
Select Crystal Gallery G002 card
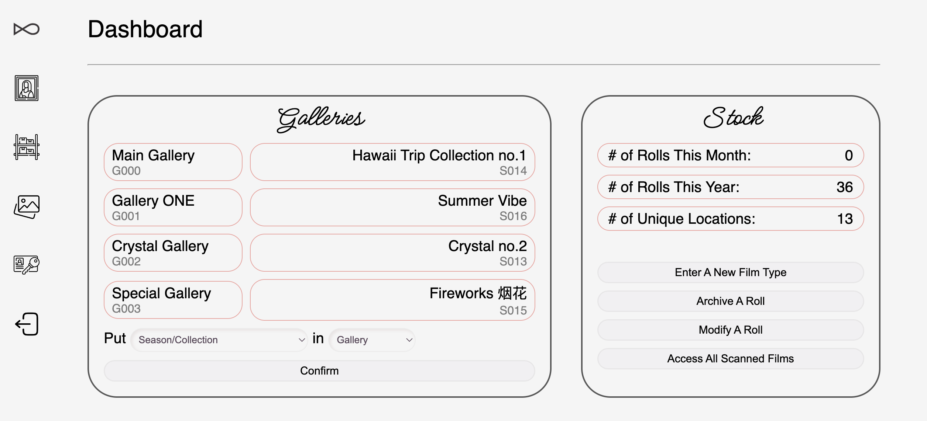point(173,253)
